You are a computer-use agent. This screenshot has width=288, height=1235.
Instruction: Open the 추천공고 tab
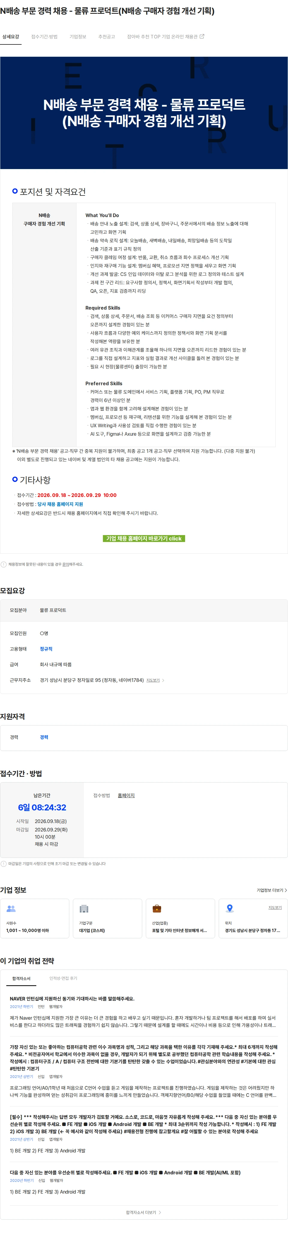(106, 36)
